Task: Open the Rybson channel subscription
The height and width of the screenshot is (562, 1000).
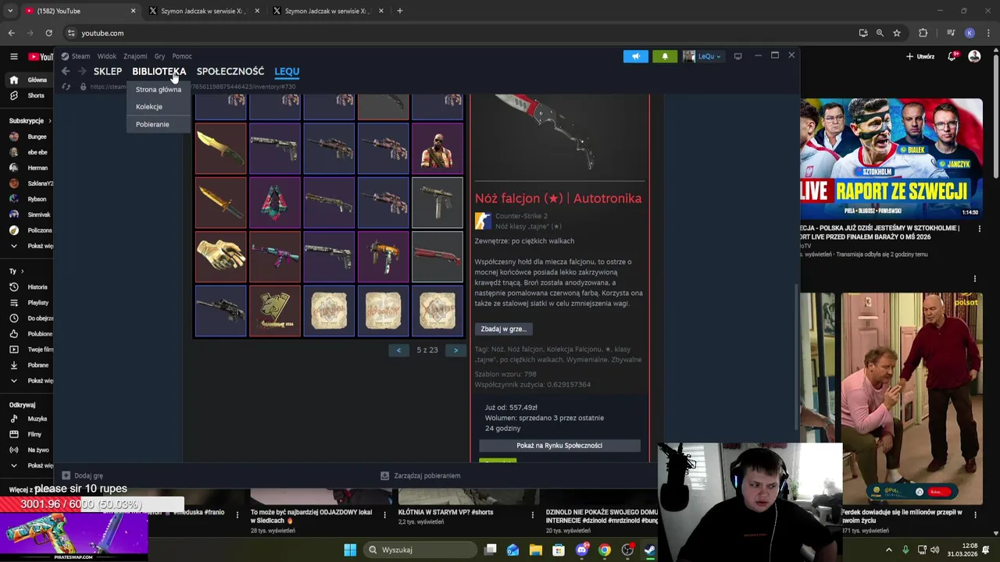Action: [28, 199]
